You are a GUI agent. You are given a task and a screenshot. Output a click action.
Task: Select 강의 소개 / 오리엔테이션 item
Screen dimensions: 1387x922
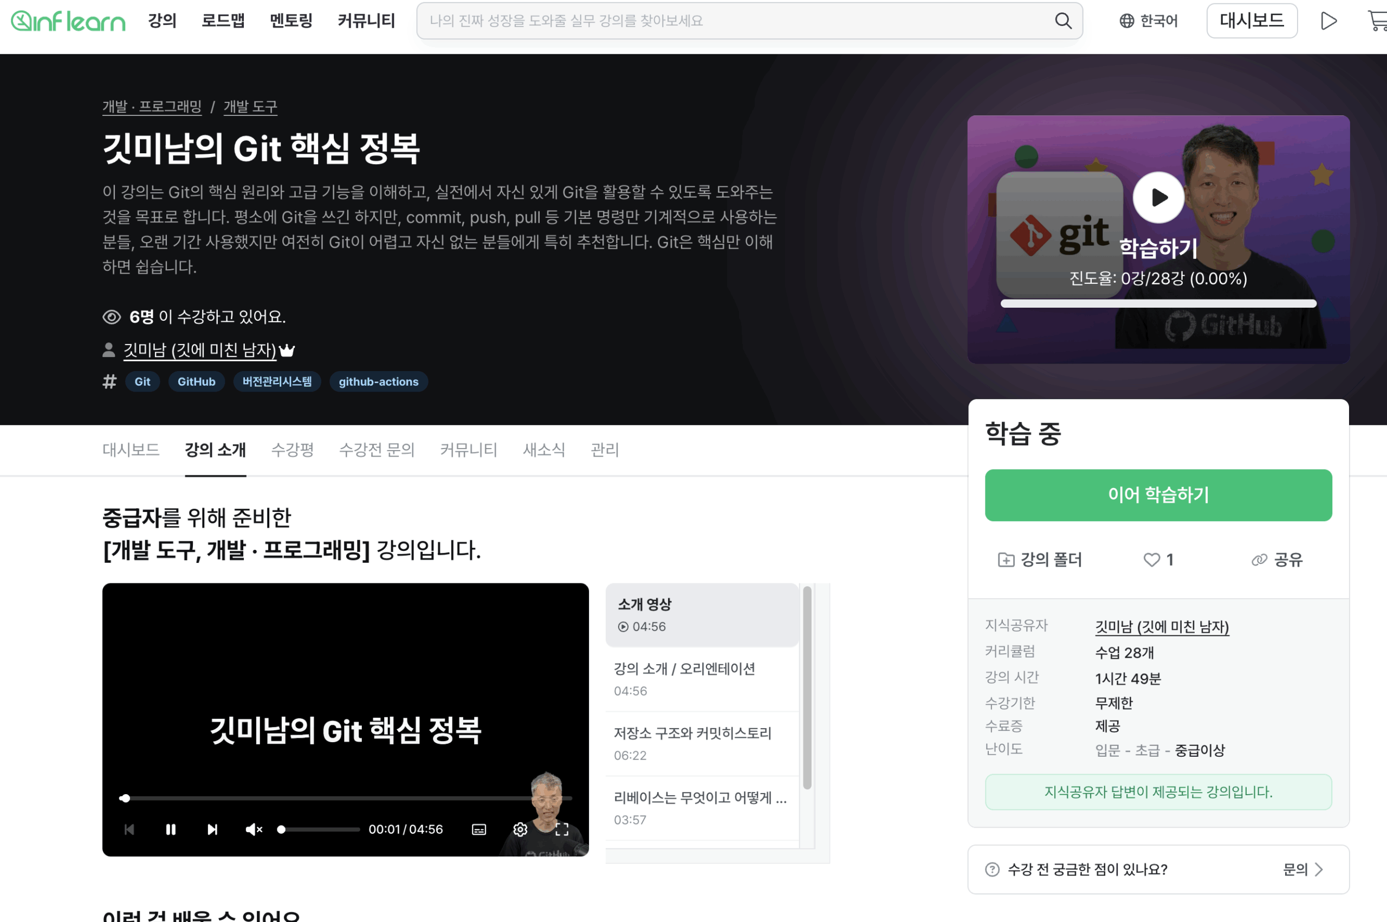702,679
